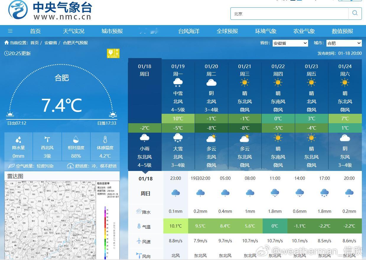366x260 pixels.
Task: Open the 省份 安徽省 dropdown
Action: (290, 43)
